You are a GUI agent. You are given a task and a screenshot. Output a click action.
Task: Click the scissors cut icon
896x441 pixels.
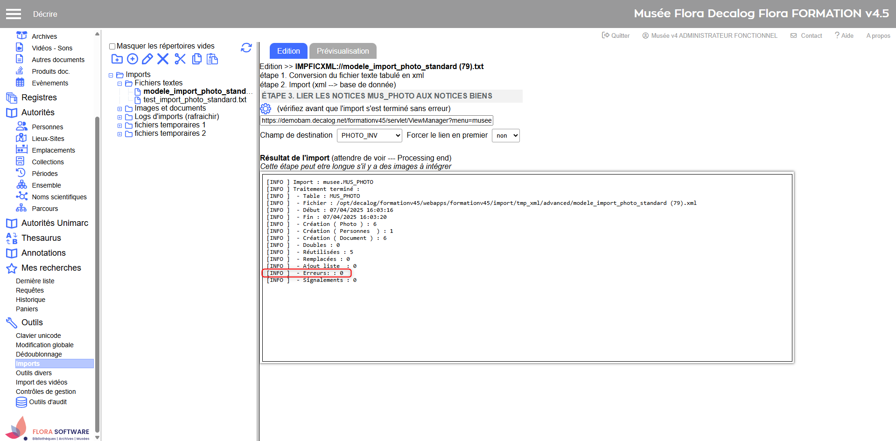(180, 59)
